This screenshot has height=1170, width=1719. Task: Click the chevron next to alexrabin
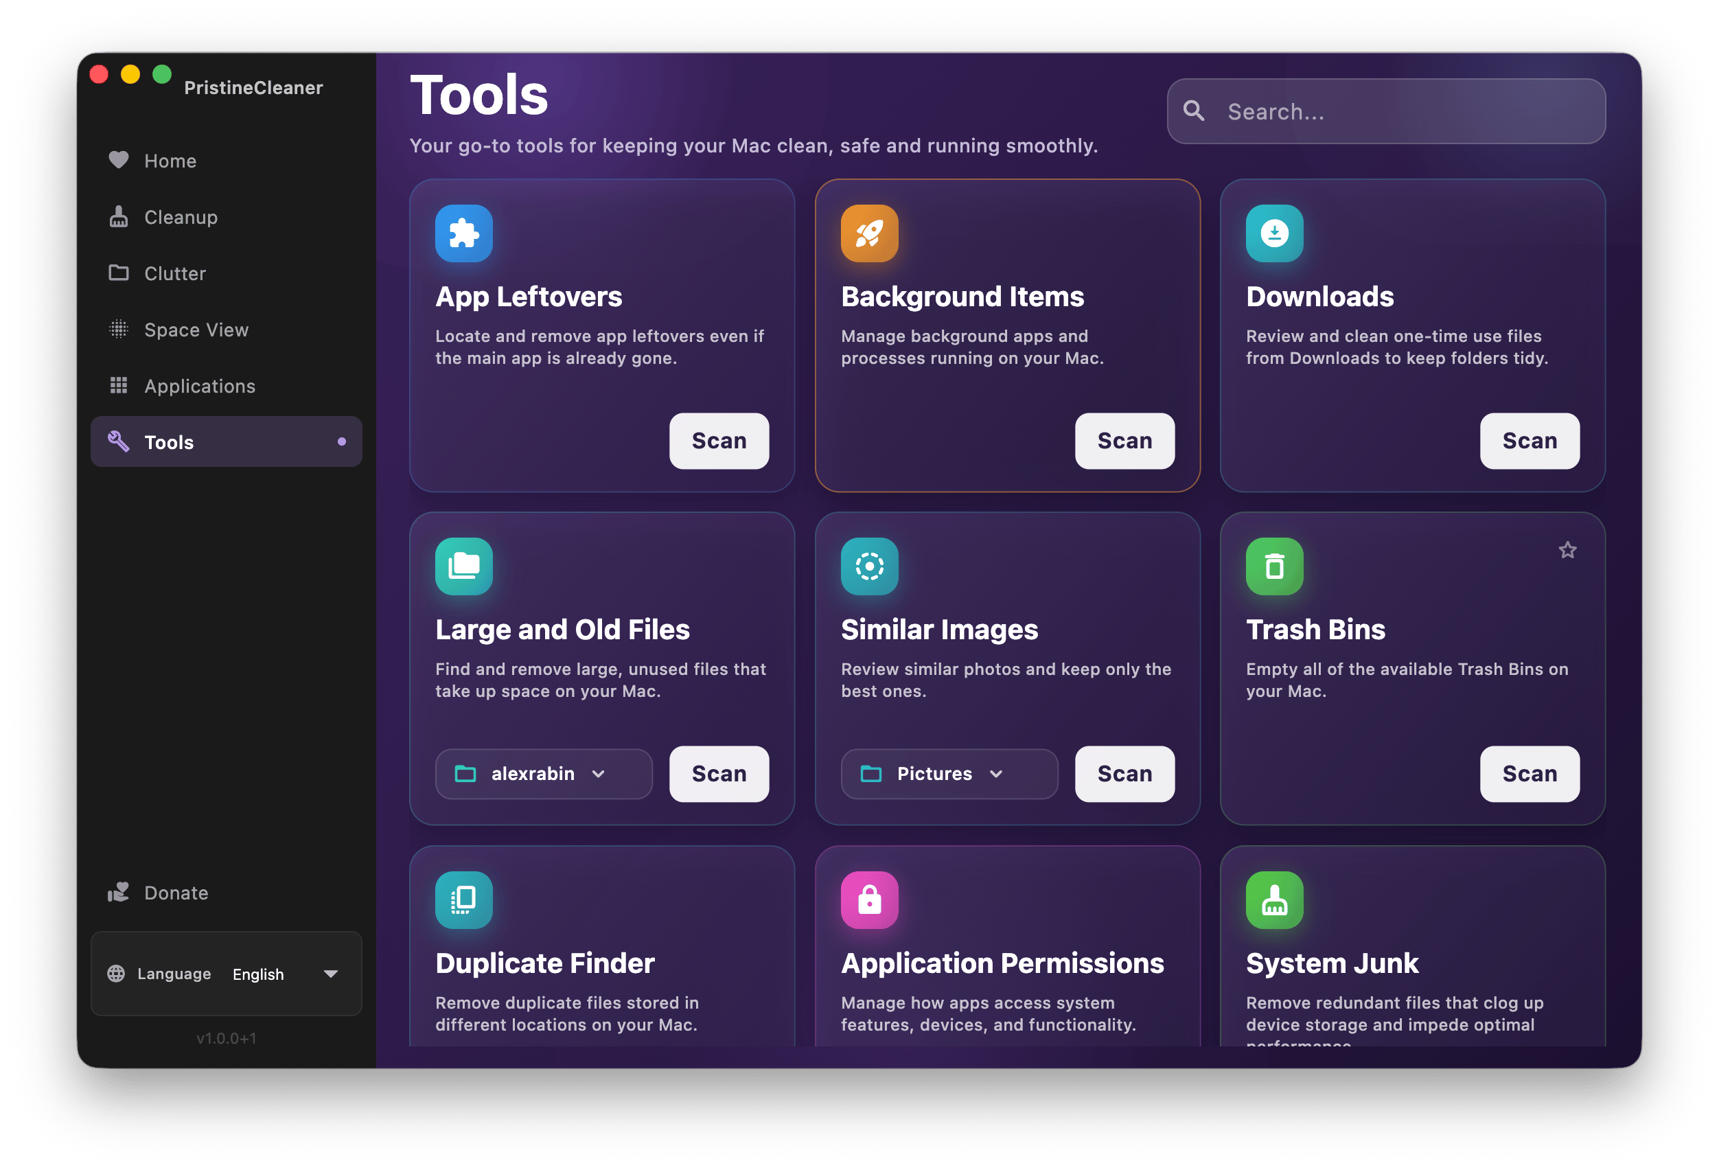[599, 774]
